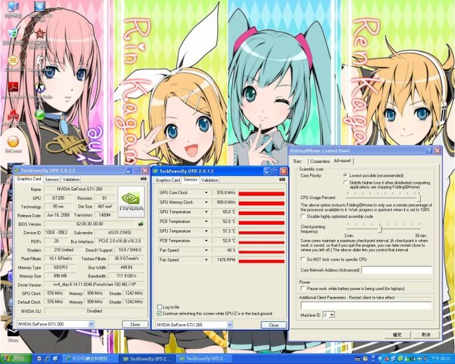Screen dimensions: 455x364
Task: Enable Disable highly optimized assembly code checkbox
Action: click(x=303, y=216)
